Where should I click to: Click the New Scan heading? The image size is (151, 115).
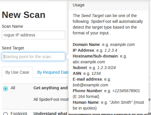23,15
